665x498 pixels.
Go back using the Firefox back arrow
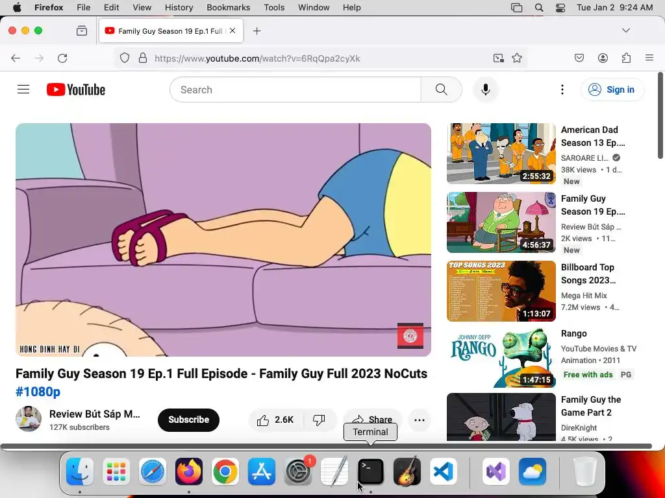coord(16,58)
